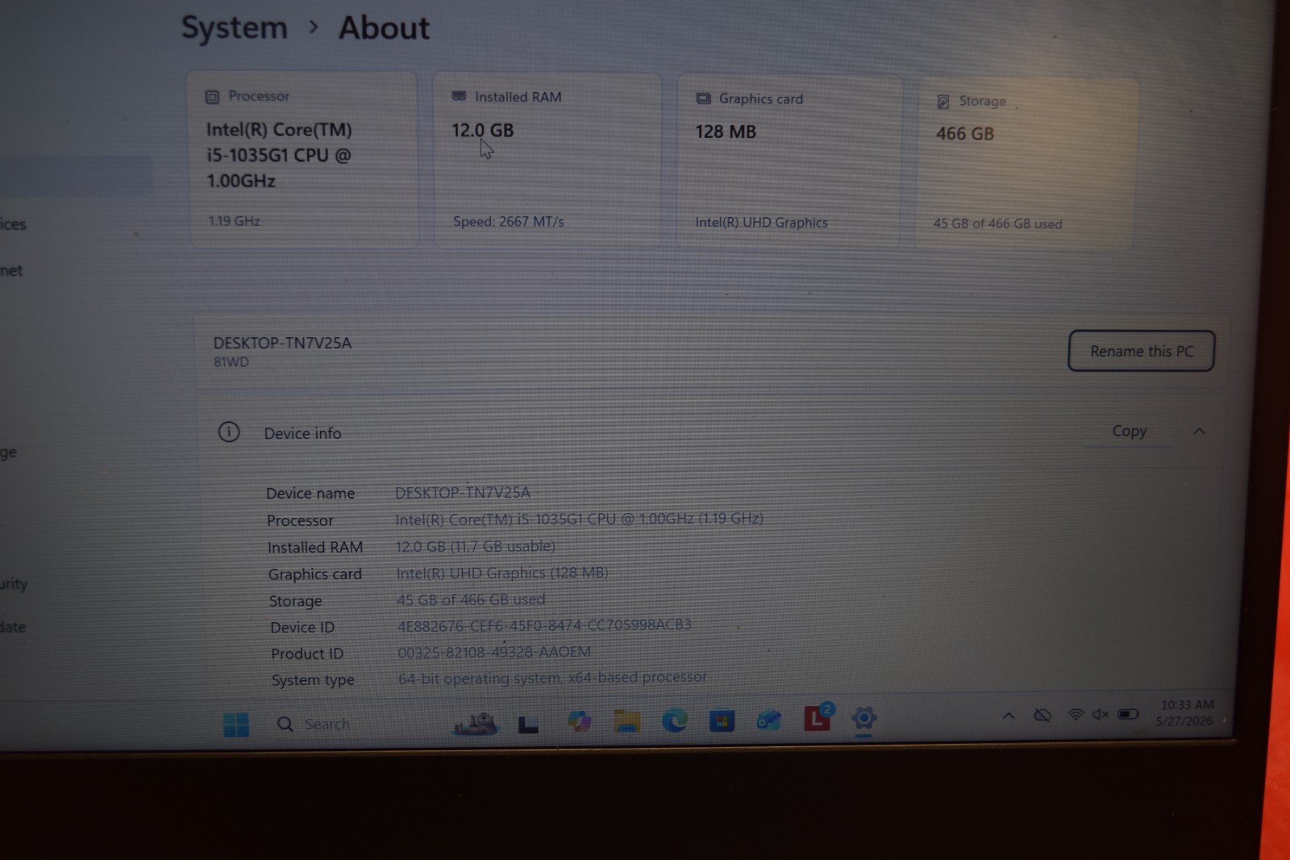
Task: Click the Intel(R) UHD Graphics card caption
Action: (761, 223)
